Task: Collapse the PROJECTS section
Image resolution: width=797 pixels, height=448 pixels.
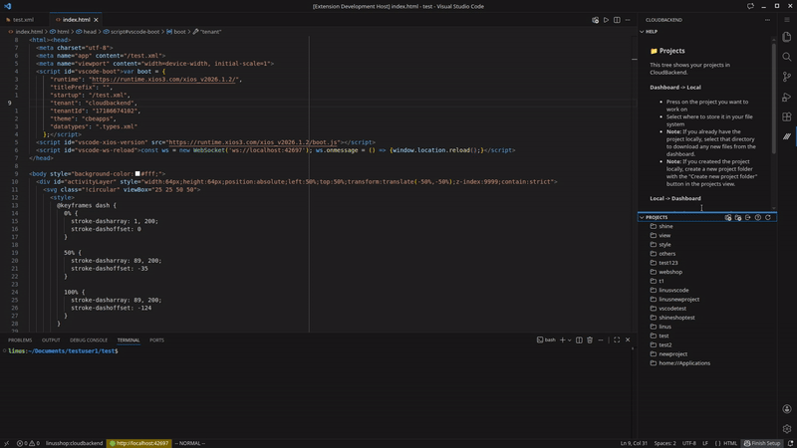Action: [x=642, y=217]
